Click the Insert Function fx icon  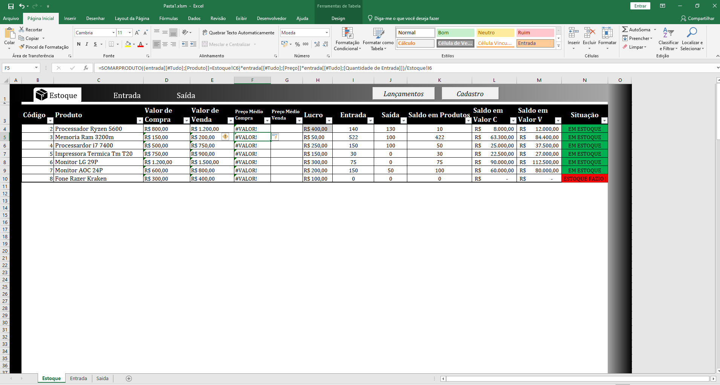86,68
